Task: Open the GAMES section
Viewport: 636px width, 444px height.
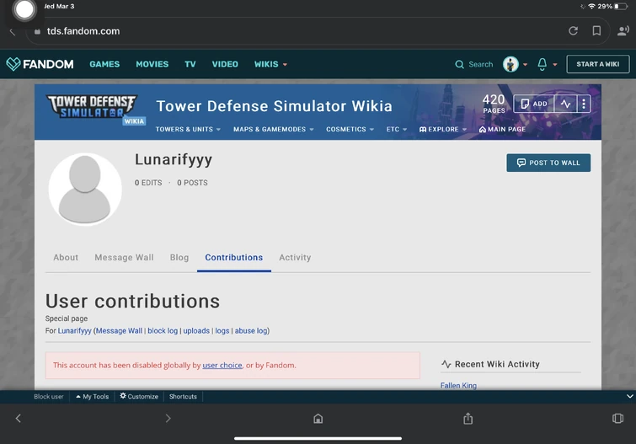Action: pyautogui.click(x=104, y=64)
